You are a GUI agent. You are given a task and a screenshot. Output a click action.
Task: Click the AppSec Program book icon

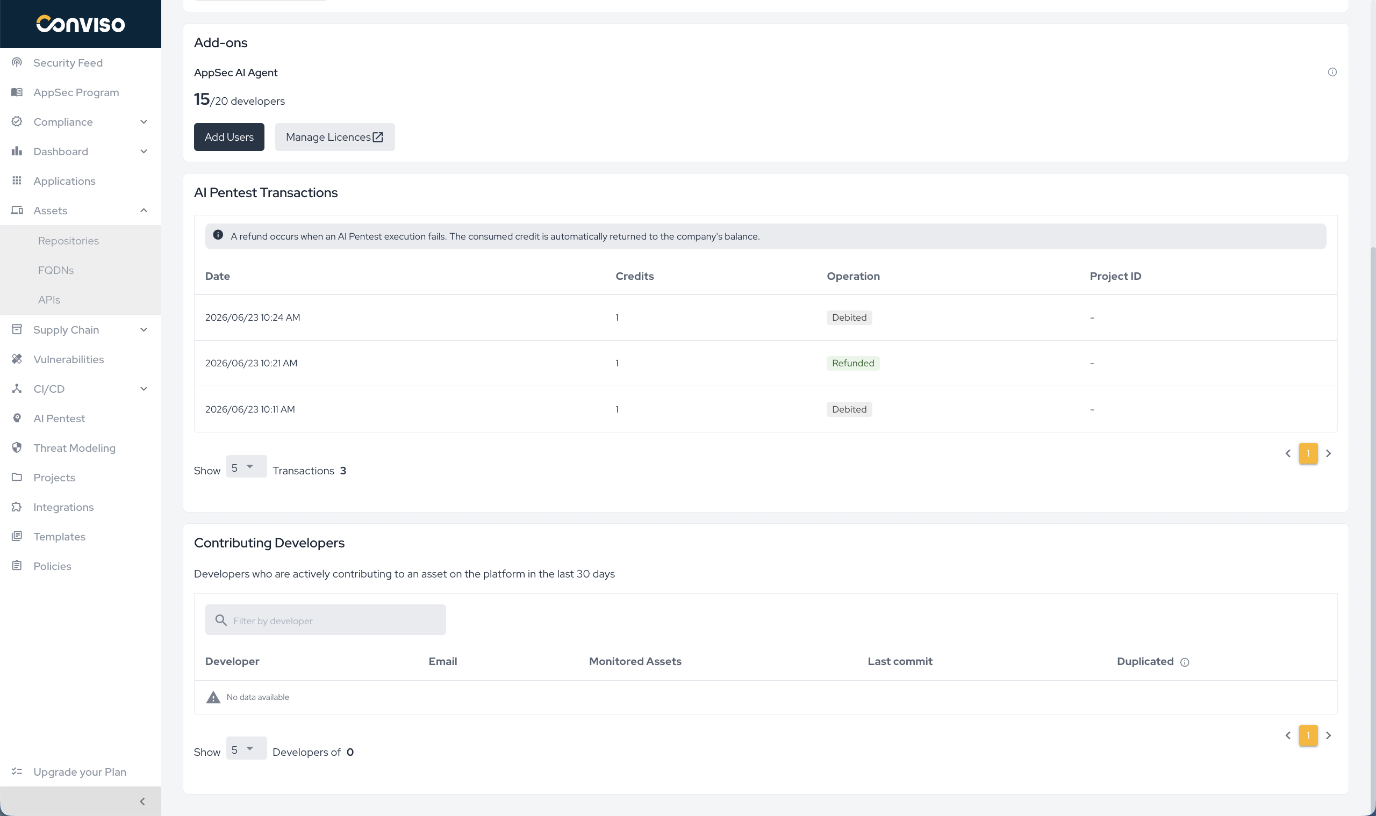click(x=17, y=92)
